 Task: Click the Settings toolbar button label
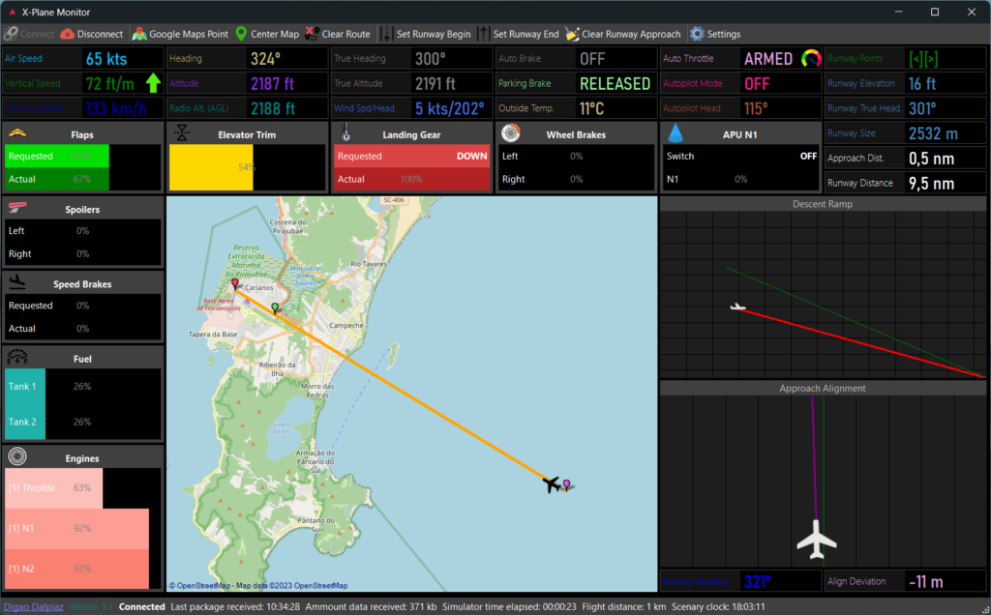click(x=724, y=34)
